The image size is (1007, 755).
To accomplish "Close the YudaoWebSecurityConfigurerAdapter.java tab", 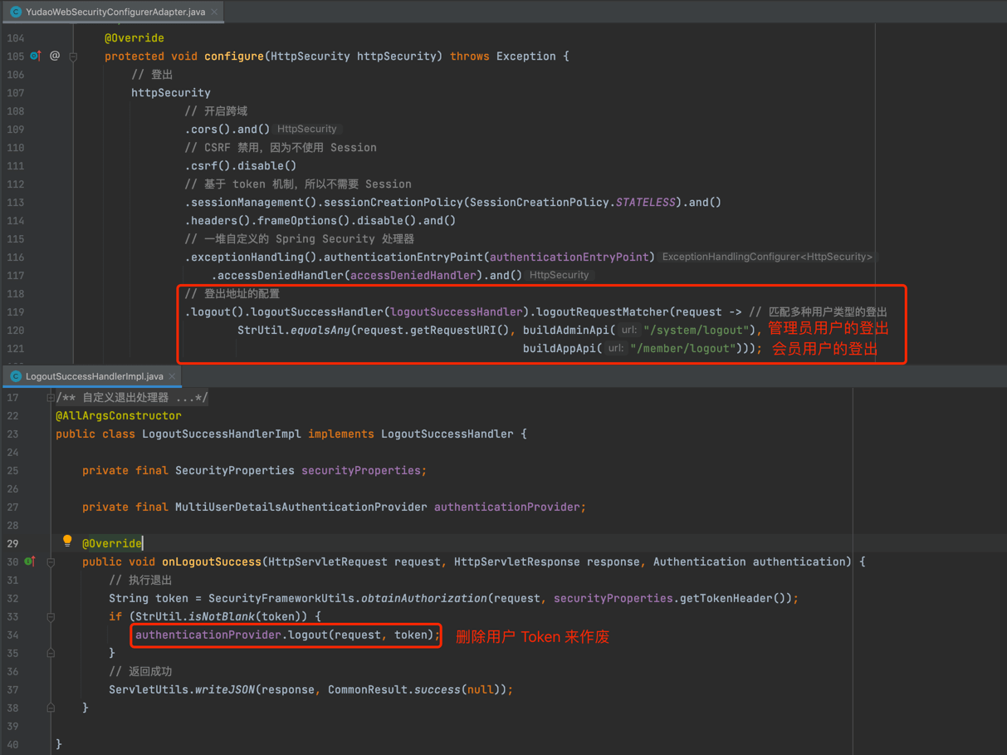I will click(x=214, y=12).
